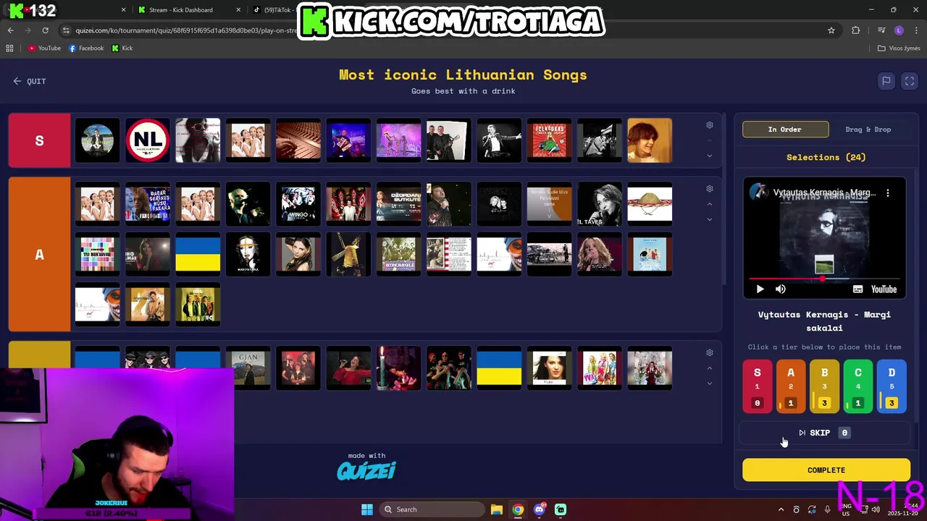
Task: Switch to Drag & Drop mode
Action: [x=868, y=130]
